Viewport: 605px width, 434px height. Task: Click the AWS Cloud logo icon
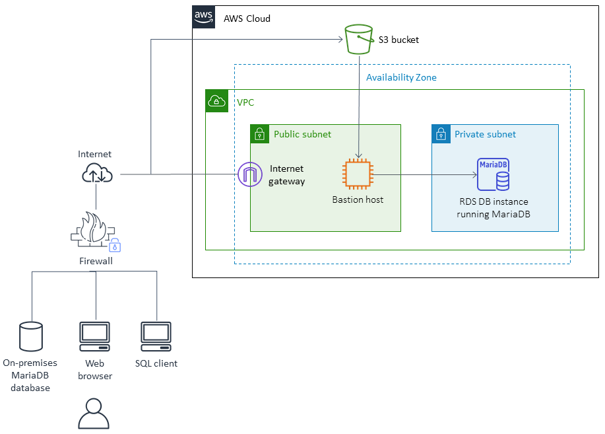(203, 17)
